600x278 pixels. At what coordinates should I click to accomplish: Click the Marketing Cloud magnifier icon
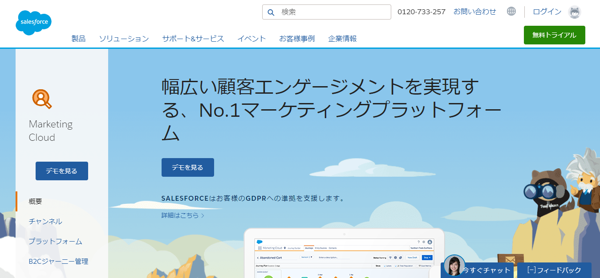pos(42,99)
